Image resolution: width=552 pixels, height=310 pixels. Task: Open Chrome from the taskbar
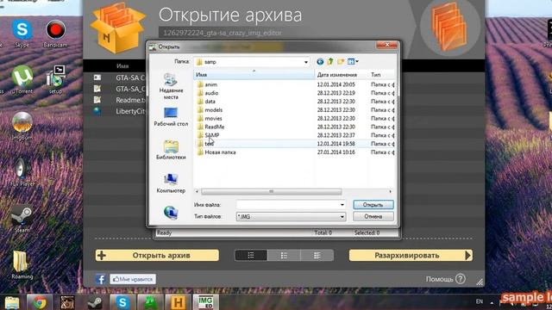40,302
